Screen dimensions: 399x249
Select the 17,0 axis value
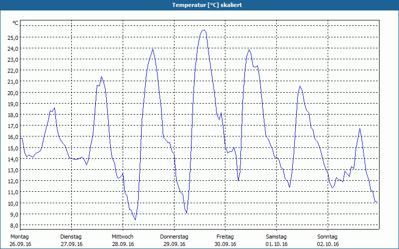click(x=13, y=126)
